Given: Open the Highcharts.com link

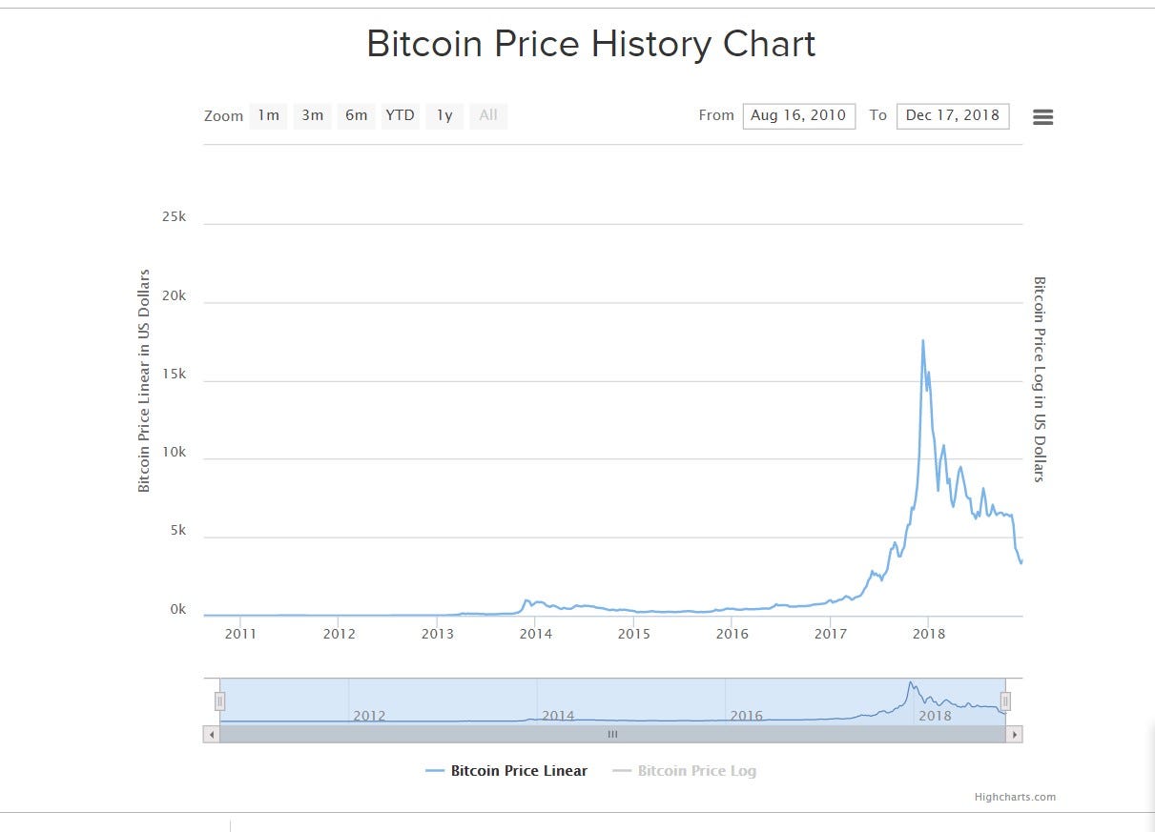Looking at the screenshot, I should click(1017, 797).
